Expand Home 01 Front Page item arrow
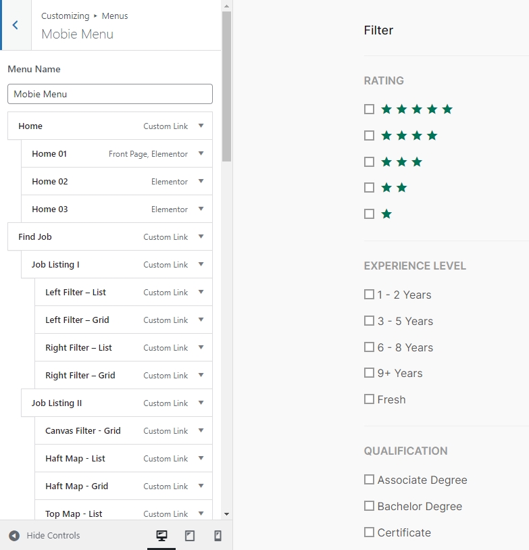529x550 pixels. pyautogui.click(x=201, y=153)
